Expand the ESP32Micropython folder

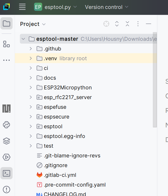tap(31, 87)
